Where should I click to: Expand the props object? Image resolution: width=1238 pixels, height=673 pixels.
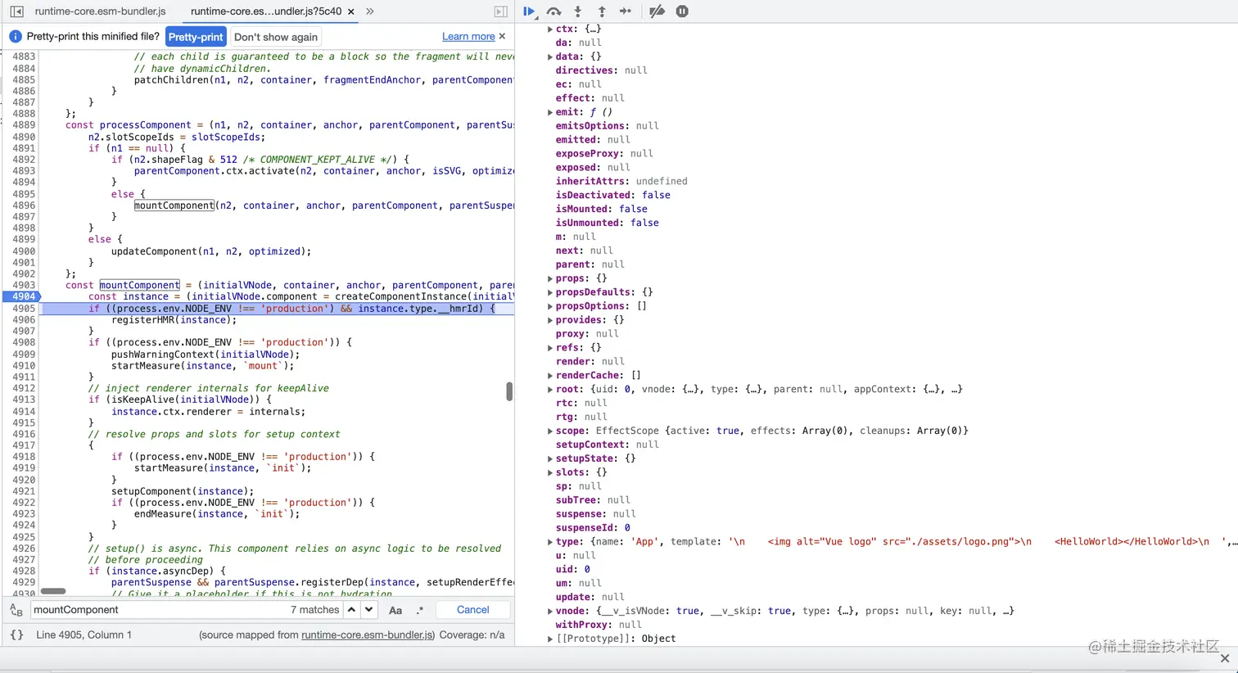(x=550, y=278)
